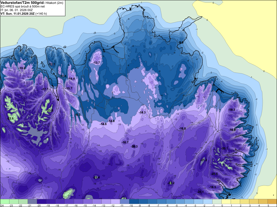Image resolution: width=277 pixels, height=207 pixels.
Task: Click the -13.7 temperature value on the map
Action: 96,63
